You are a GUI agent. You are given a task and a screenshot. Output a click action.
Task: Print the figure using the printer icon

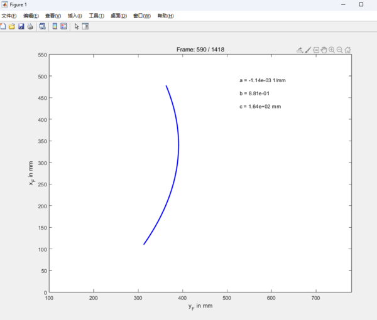point(30,27)
